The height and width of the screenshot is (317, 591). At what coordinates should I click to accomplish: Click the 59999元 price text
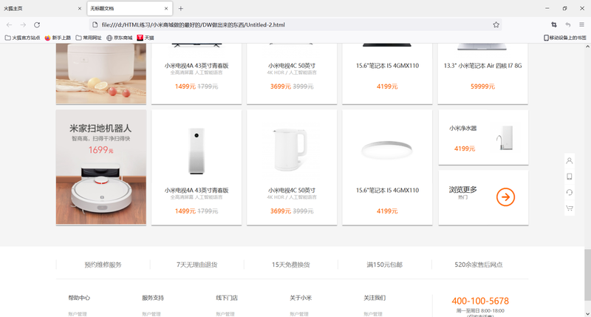(482, 86)
